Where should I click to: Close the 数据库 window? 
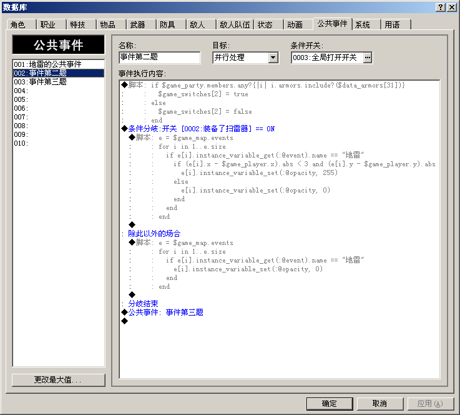point(452,7)
